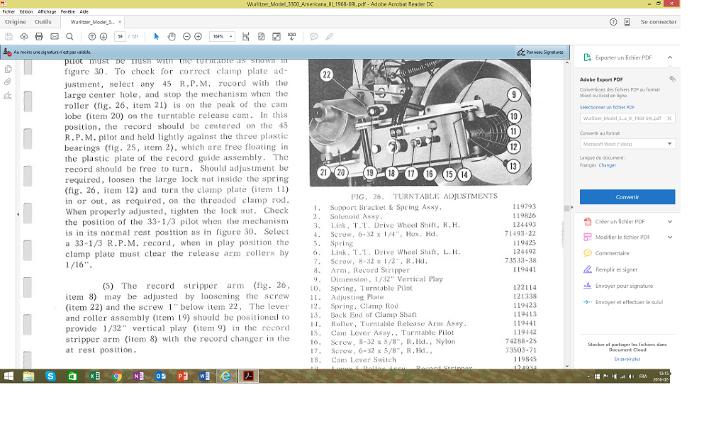Zoom out with the minus icon
Screen dimensions: 721x424
(186, 36)
